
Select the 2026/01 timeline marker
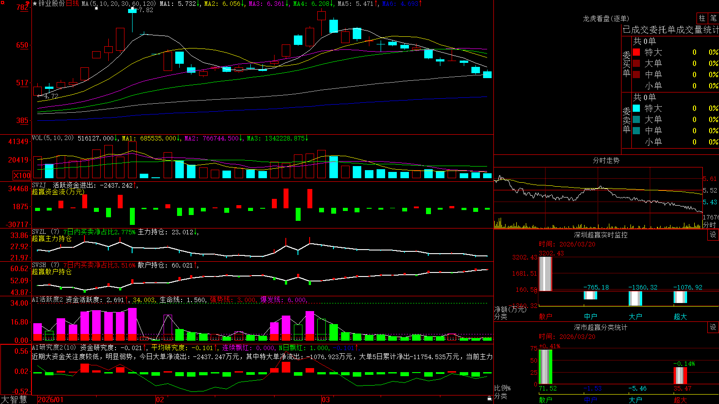coord(51,400)
